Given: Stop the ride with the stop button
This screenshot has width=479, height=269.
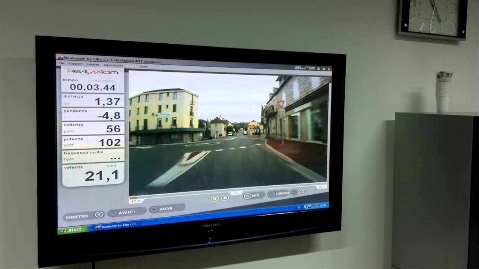Looking at the screenshot, I should point(225,198).
